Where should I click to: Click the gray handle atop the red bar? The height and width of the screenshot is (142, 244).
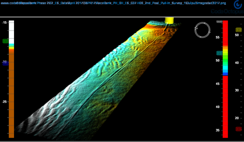219,21
